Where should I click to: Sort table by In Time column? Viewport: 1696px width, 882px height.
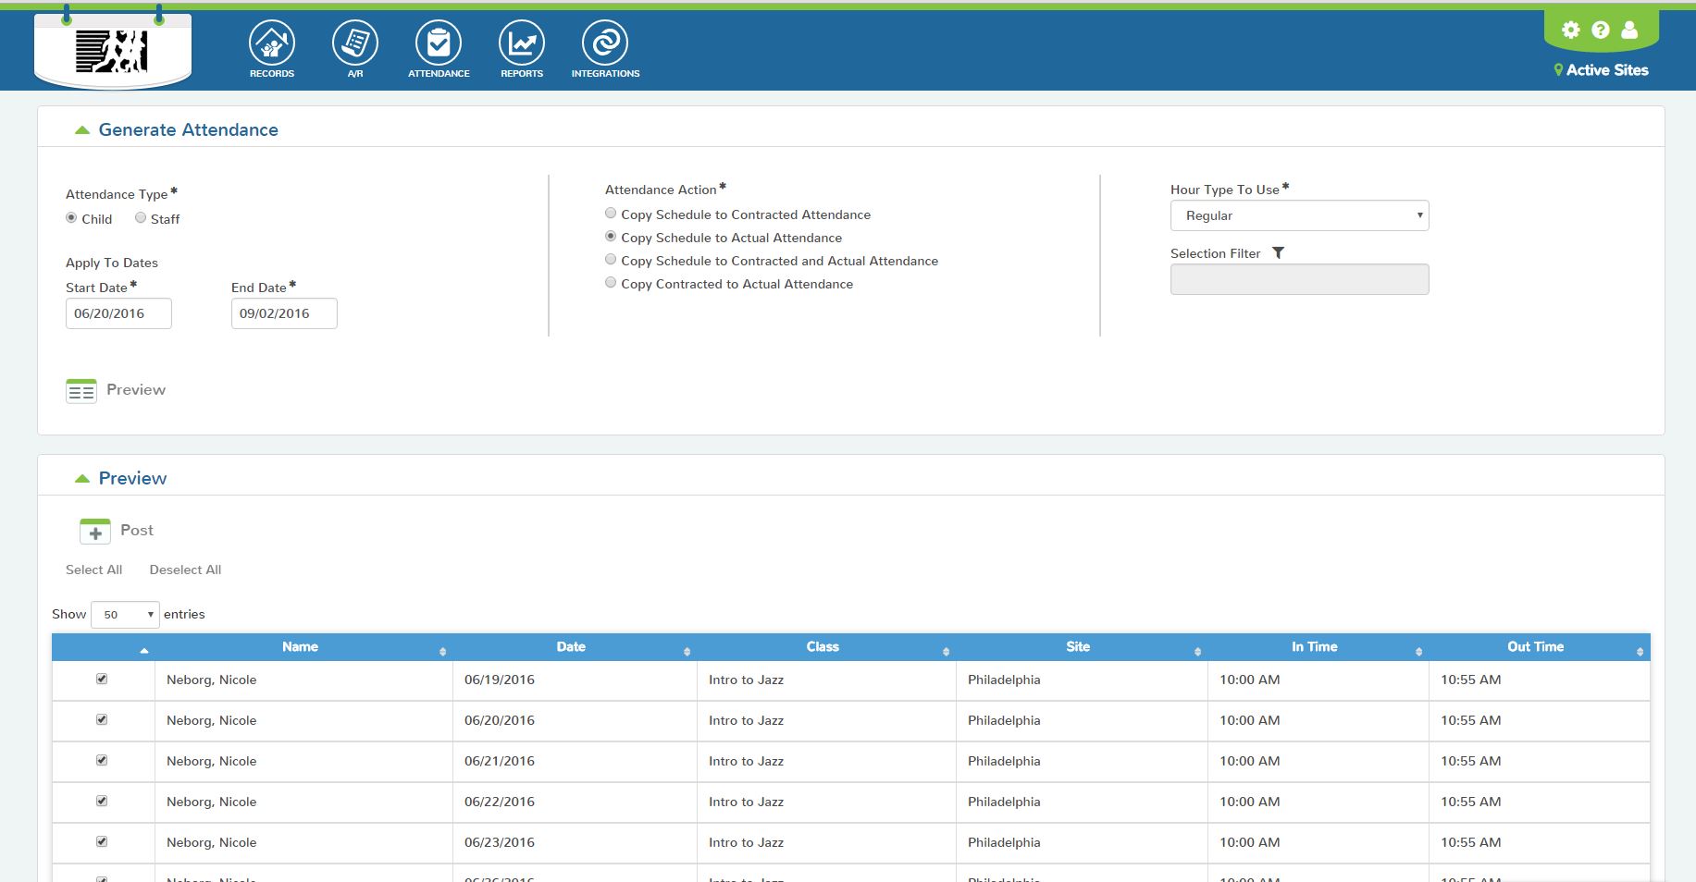pyautogui.click(x=1318, y=647)
